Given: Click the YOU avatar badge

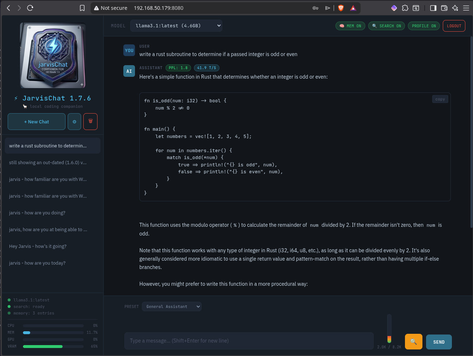Looking at the screenshot, I should coord(129,50).
